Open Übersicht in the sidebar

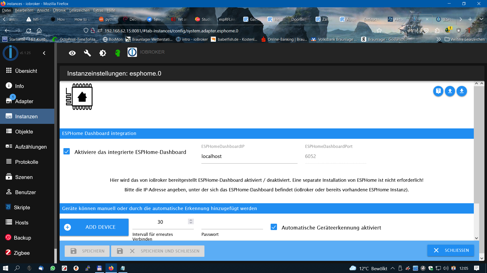click(27, 71)
